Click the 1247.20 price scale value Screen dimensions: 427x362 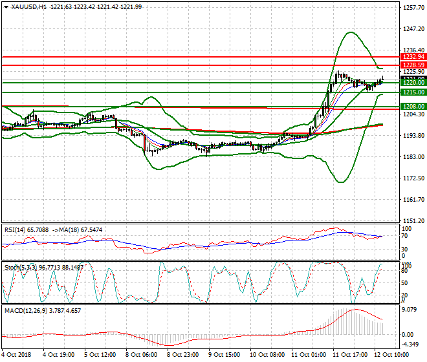(x=412, y=29)
